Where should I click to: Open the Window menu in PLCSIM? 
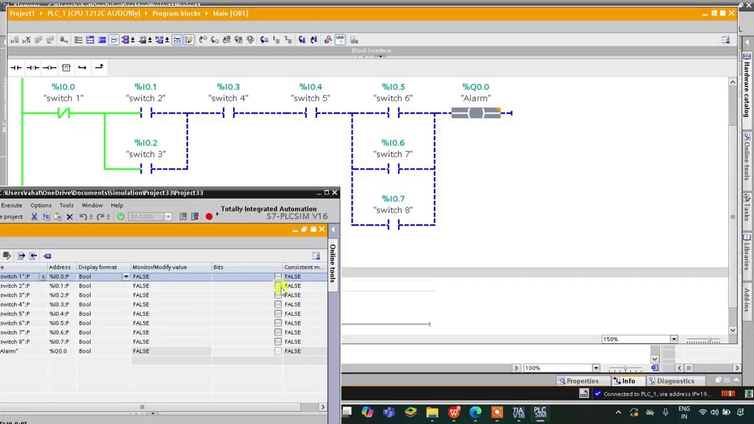point(92,206)
